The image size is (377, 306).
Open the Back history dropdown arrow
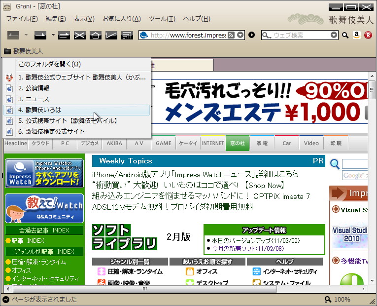click(26, 35)
